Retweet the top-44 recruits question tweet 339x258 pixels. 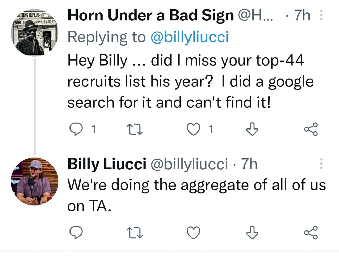[130, 129]
